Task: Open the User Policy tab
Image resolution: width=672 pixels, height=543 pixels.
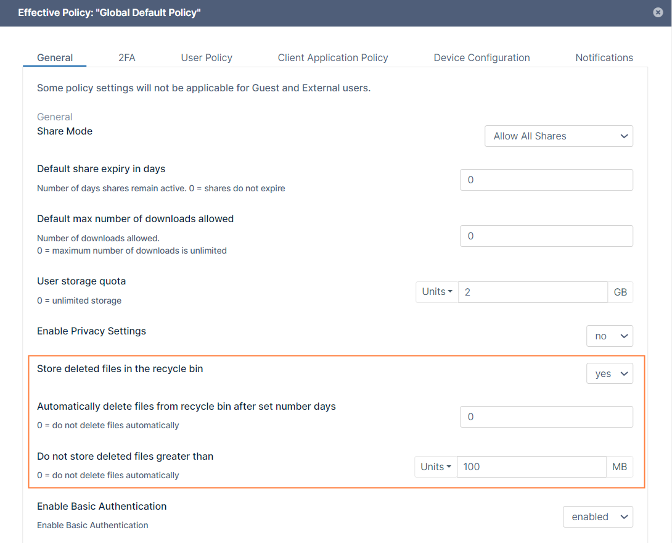Action: click(x=207, y=57)
